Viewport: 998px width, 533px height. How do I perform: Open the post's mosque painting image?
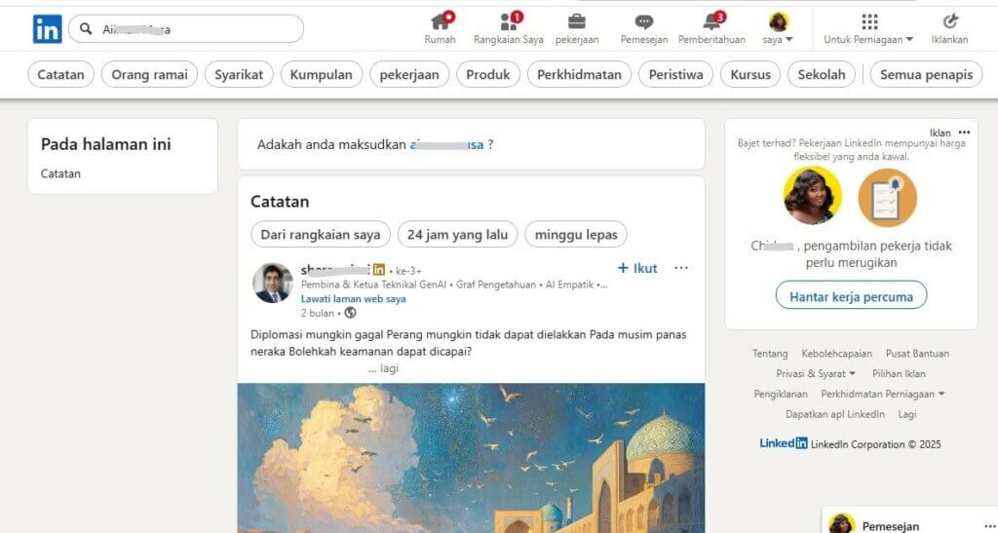click(x=471, y=458)
